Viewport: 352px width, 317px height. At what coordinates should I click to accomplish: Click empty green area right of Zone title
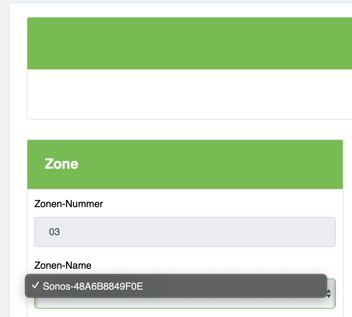[228, 164]
